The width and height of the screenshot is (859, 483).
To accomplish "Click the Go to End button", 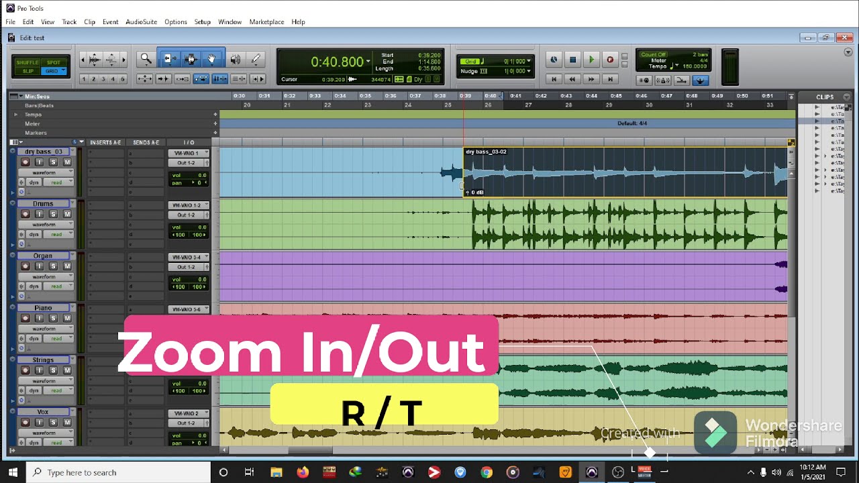I will click(x=610, y=79).
